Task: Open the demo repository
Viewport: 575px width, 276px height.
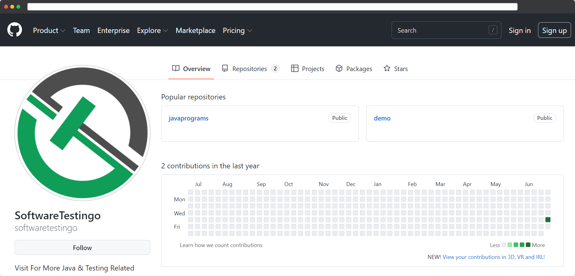Action: pyautogui.click(x=382, y=118)
